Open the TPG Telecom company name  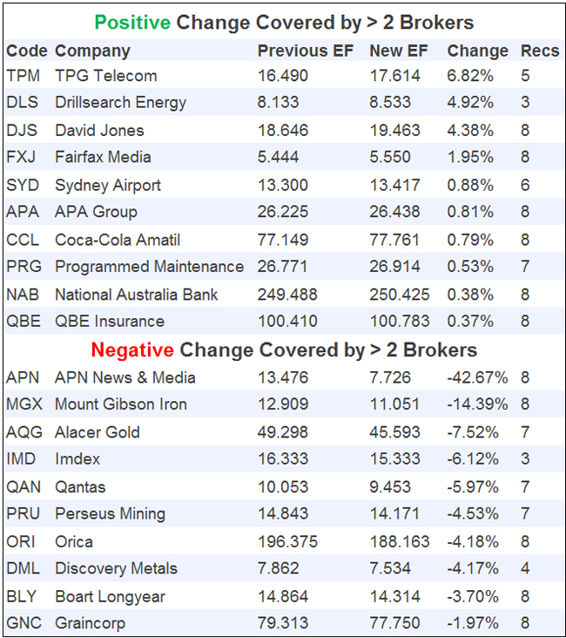(105, 76)
